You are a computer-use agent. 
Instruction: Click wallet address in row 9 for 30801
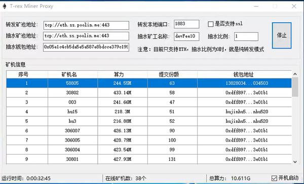(x=247, y=159)
